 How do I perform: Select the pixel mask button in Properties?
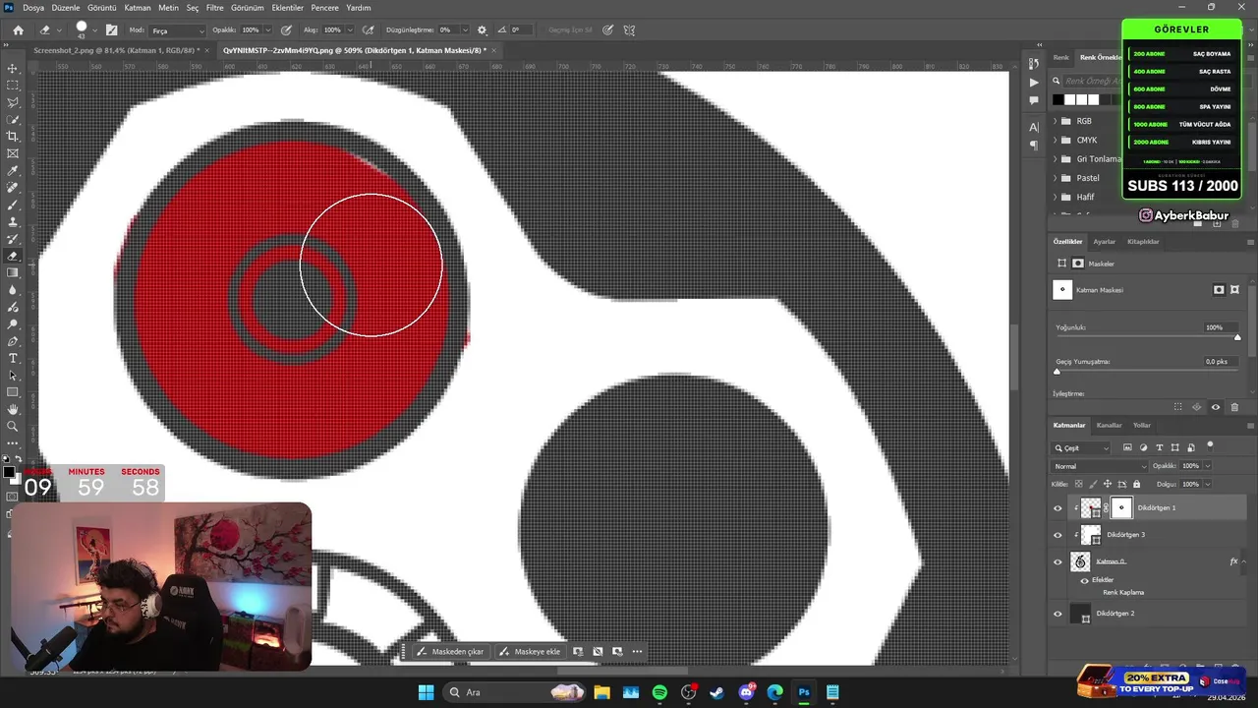tap(1219, 290)
